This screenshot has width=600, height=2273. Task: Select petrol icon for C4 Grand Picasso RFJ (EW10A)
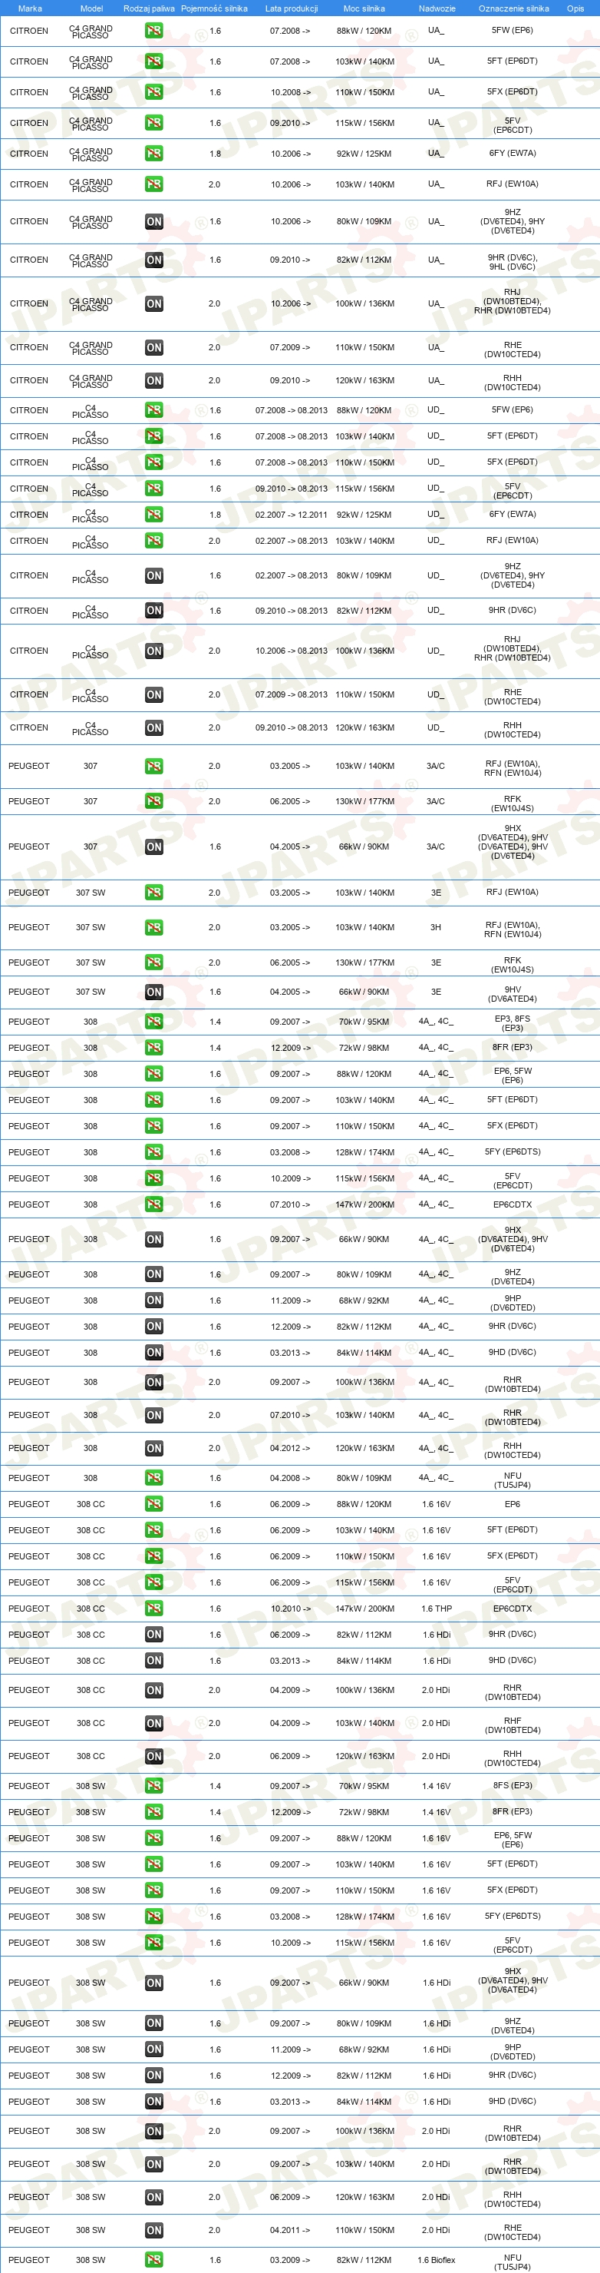(x=153, y=184)
